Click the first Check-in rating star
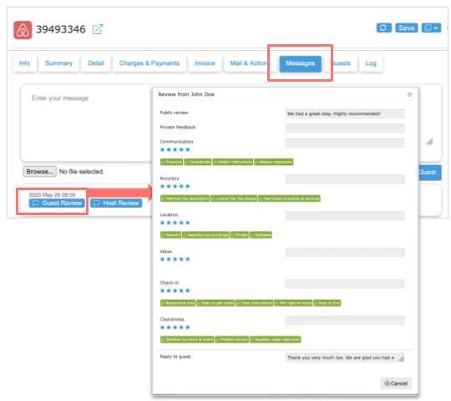Screen dimensions: 451x401 (x=163, y=290)
